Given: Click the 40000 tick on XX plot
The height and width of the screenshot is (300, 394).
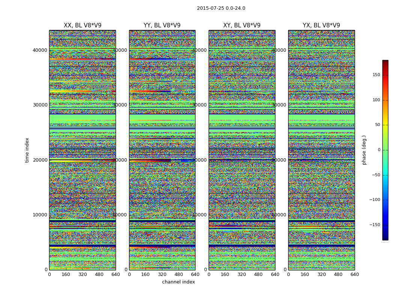Looking at the screenshot, I should coord(40,50).
